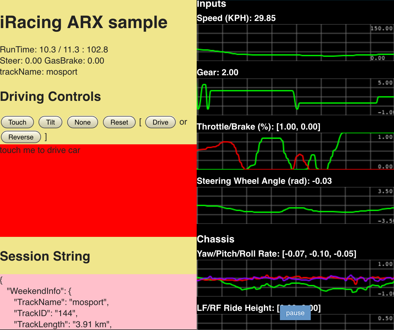Select the Steering Wheel Angle (rad) label
394x330 pixels.
tap(264, 181)
